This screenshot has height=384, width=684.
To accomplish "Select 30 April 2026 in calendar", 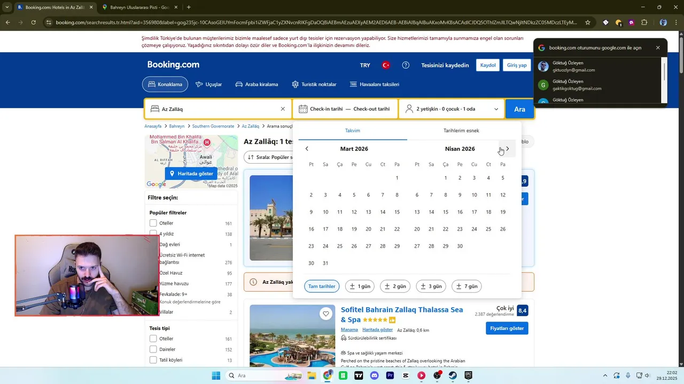I will coord(460,246).
